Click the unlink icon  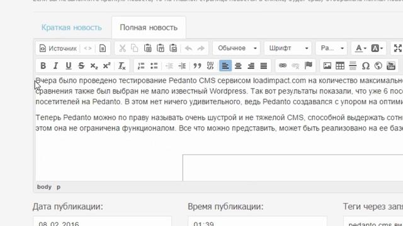pyautogui.click(x=295, y=66)
